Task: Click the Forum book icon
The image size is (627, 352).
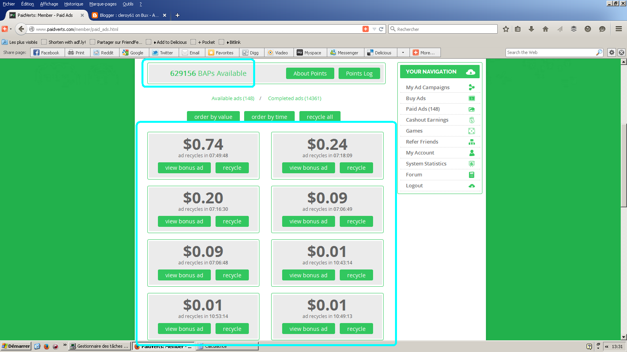Action: (x=472, y=175)
